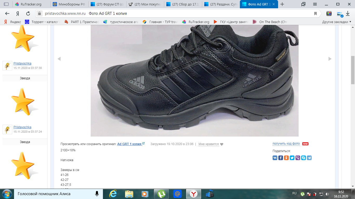Switch to the Раздачи tab
Image resolution: width=355 pixels, height=199 pixels.
[221, 4]
